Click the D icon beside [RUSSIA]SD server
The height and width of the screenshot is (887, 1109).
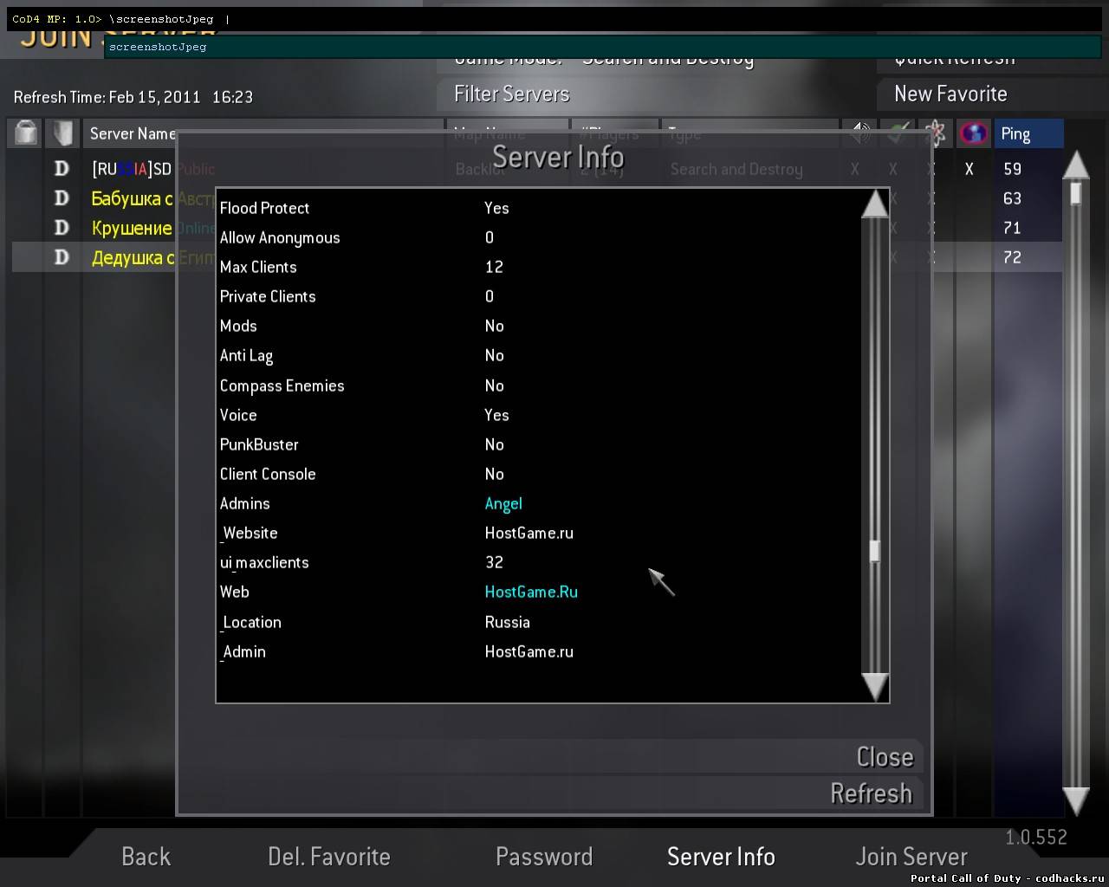click(x=62, y=169)
